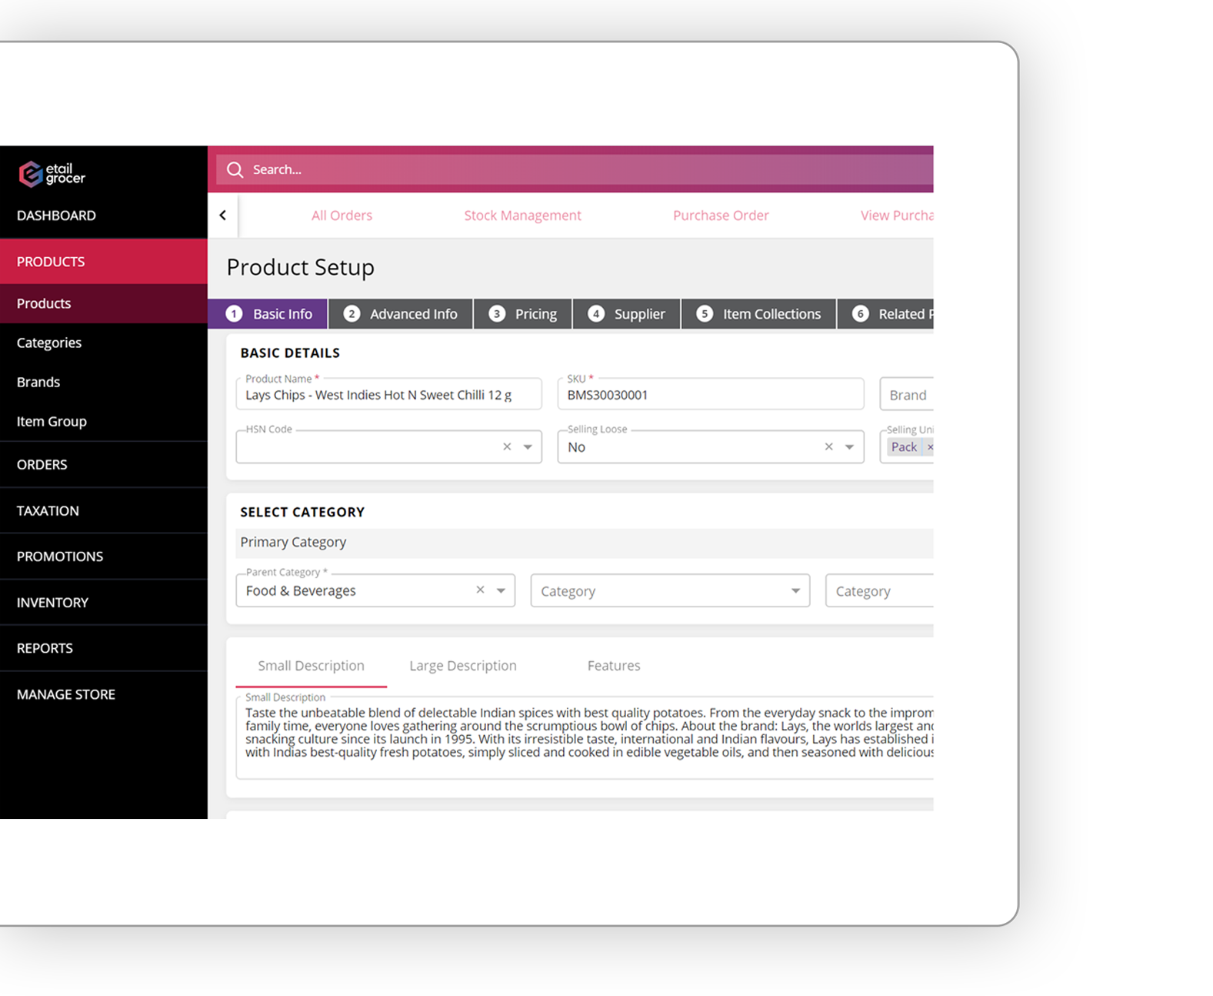Click the Brand input field
This screenshot has height=996, width=1213.
click(907, 393)
